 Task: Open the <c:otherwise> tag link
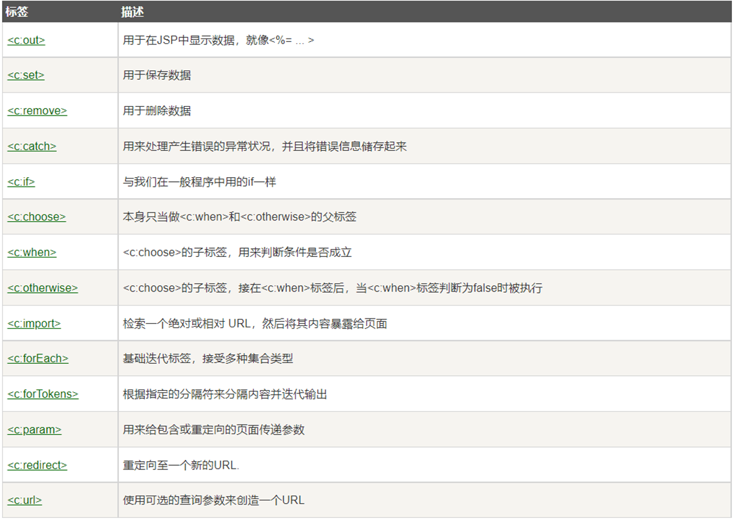[x=42, y=287]
